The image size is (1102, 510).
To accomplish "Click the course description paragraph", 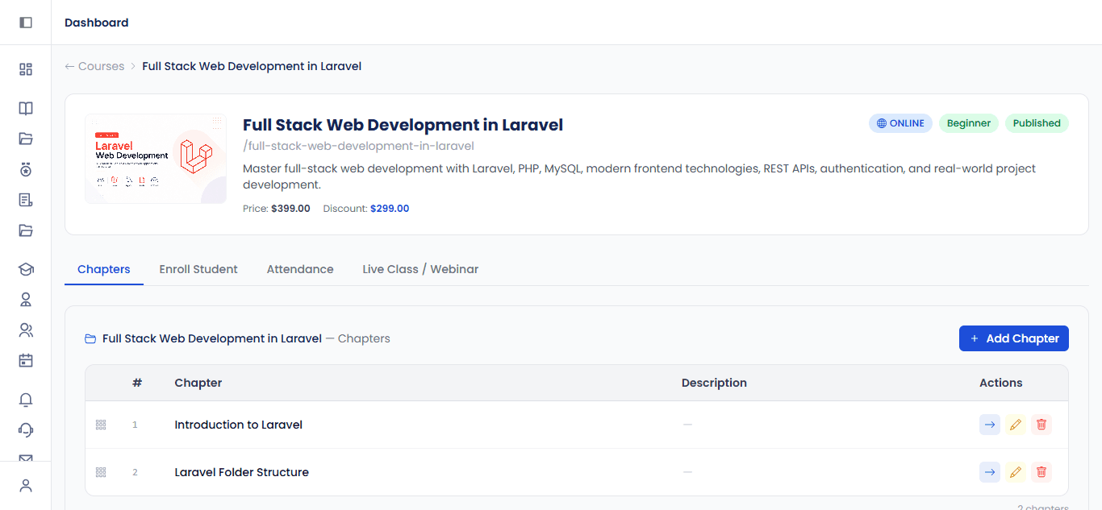I will 639,176.
